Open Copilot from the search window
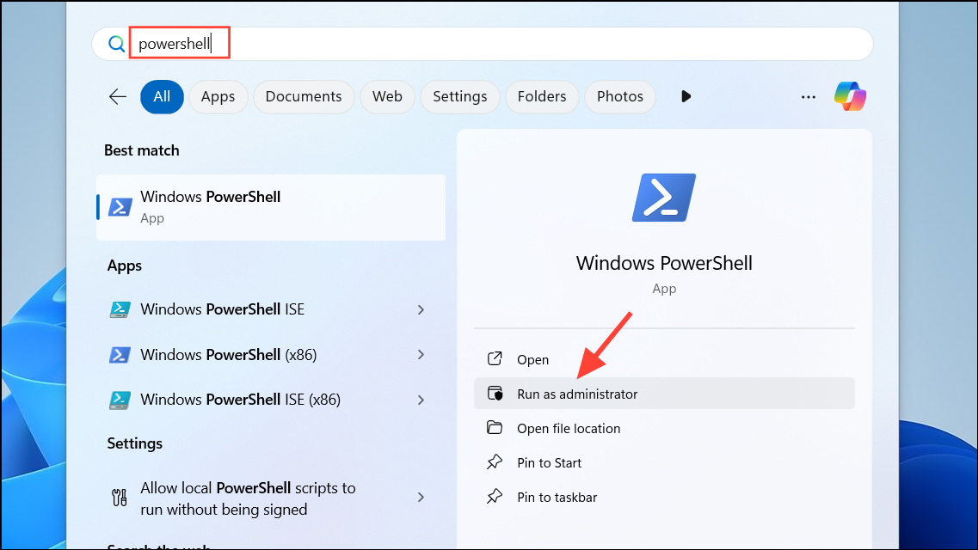Screen dimensions: 978x550 coord(850,96)
